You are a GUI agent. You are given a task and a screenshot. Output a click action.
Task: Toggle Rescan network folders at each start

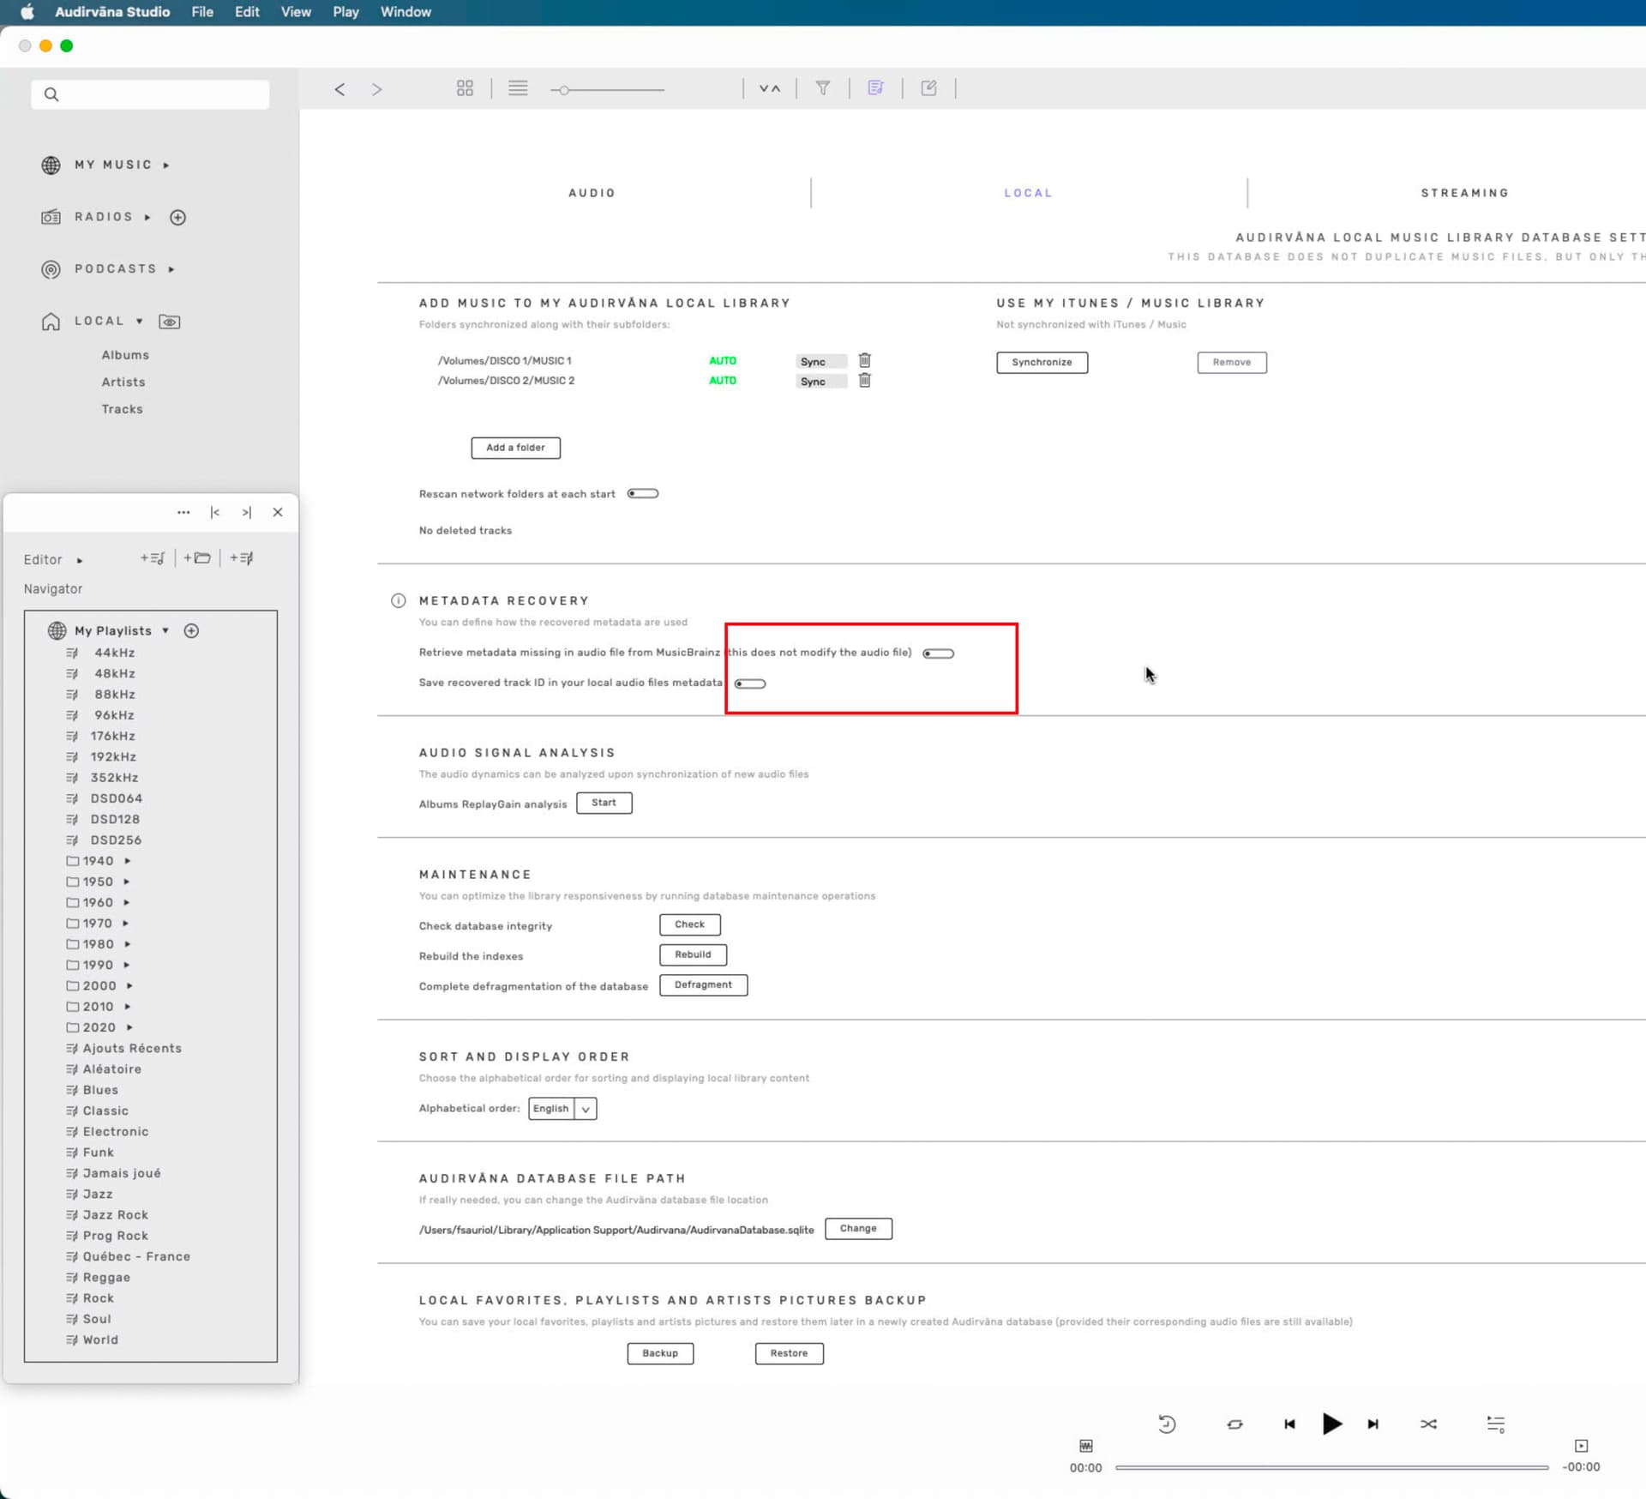643,494
